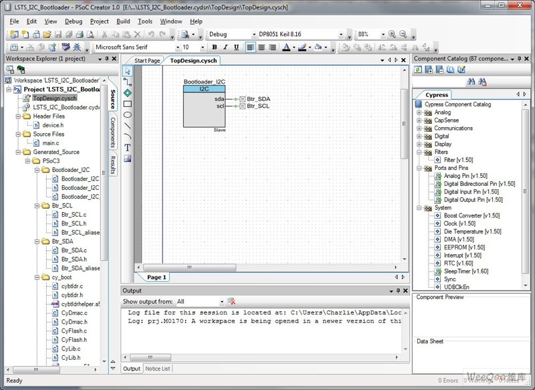Select the wire drawing tool
Image resolution: width=535 pixels, height=390 pixels.
pyautogui.click(x=128, y=82)
